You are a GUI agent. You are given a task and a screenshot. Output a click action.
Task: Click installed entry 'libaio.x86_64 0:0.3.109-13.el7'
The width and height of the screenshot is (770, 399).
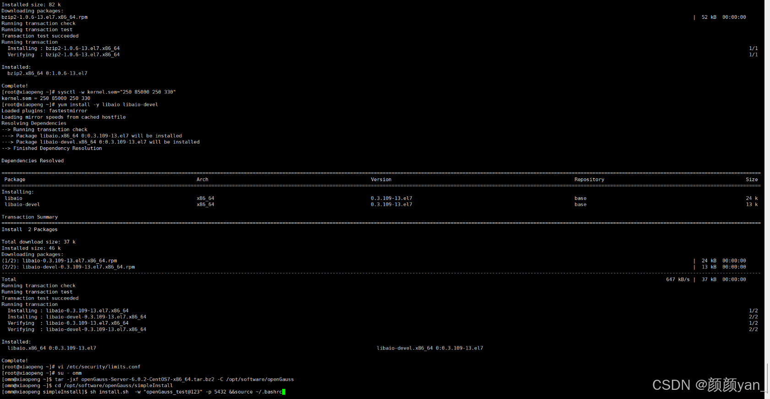[x=52, y=349]
